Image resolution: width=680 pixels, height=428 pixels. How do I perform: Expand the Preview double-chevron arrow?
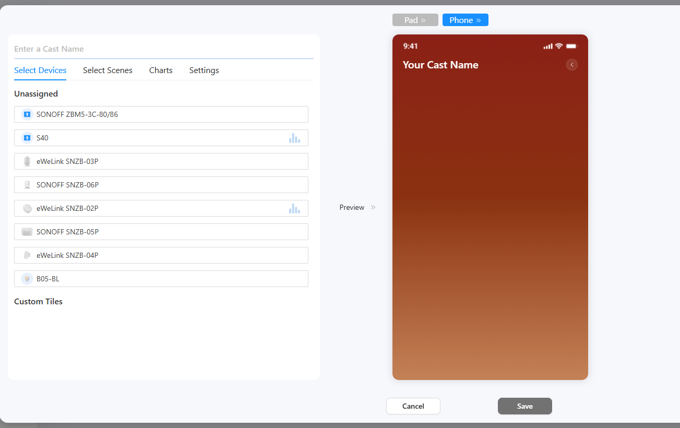click(x=373, y=207)
